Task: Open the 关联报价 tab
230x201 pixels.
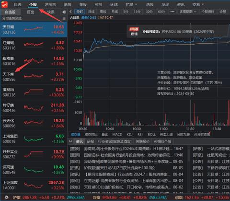Action: pyautogui.click(x=142, y=141)
